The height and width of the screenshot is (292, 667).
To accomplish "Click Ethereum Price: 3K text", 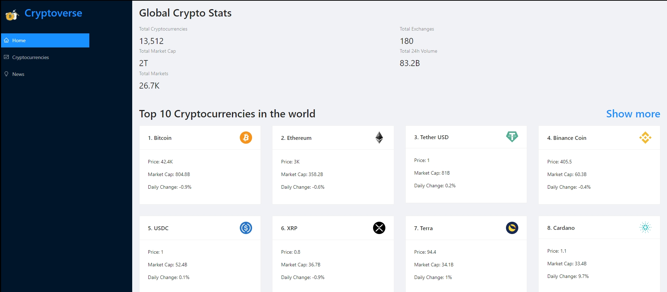I will [x=290, y=162].
